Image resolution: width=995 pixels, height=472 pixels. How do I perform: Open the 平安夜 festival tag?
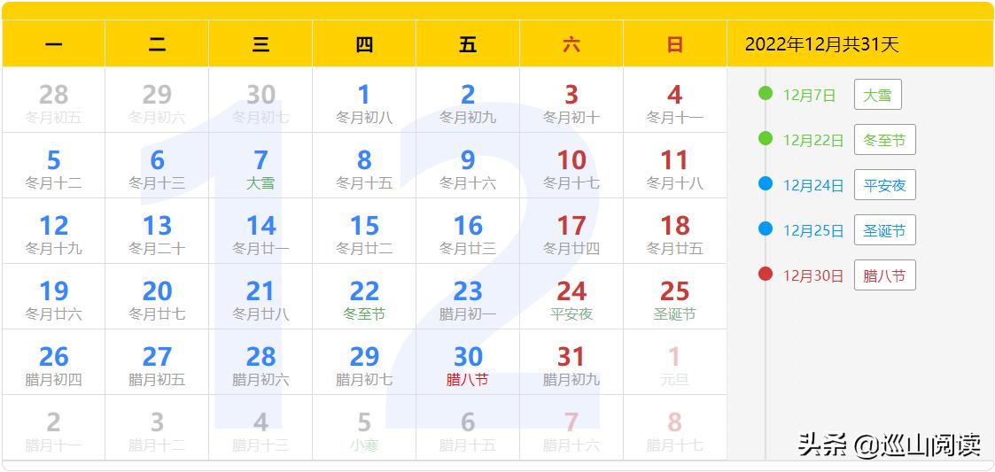[884, 184]
